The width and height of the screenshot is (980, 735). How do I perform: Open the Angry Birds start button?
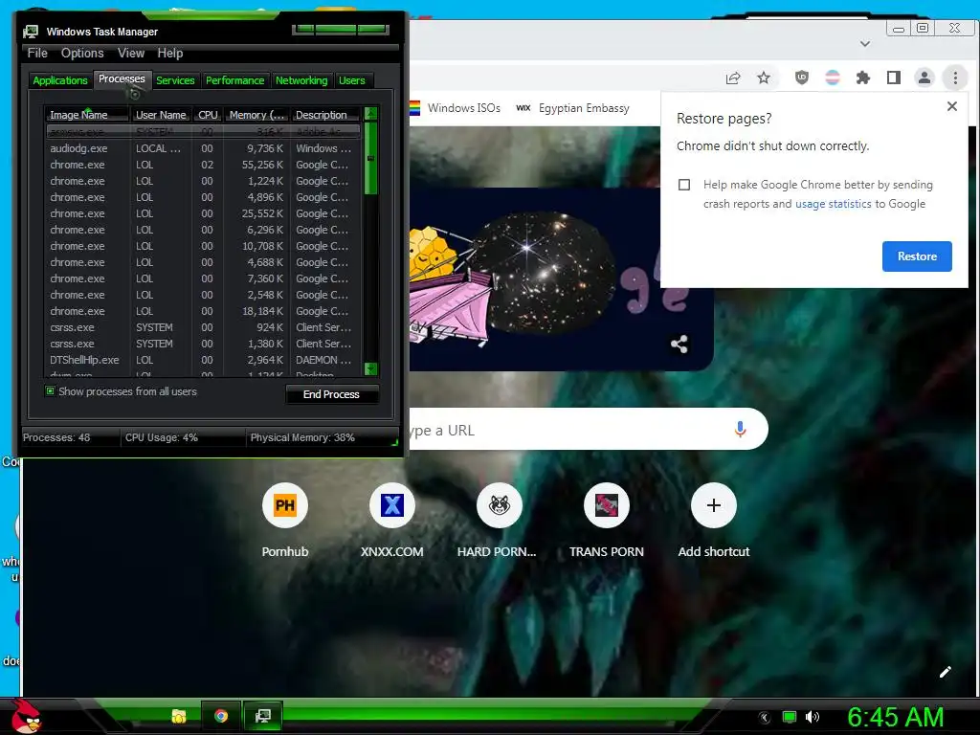coord(25,716)
